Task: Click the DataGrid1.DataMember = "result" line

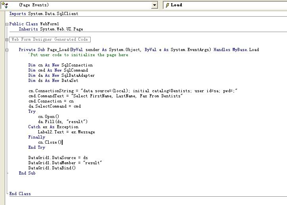Action: (x=65, y=163)
